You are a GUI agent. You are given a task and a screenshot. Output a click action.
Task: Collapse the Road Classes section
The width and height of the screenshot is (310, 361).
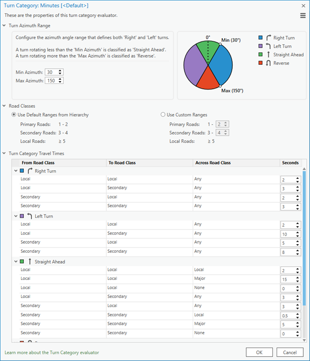(5, 106)
